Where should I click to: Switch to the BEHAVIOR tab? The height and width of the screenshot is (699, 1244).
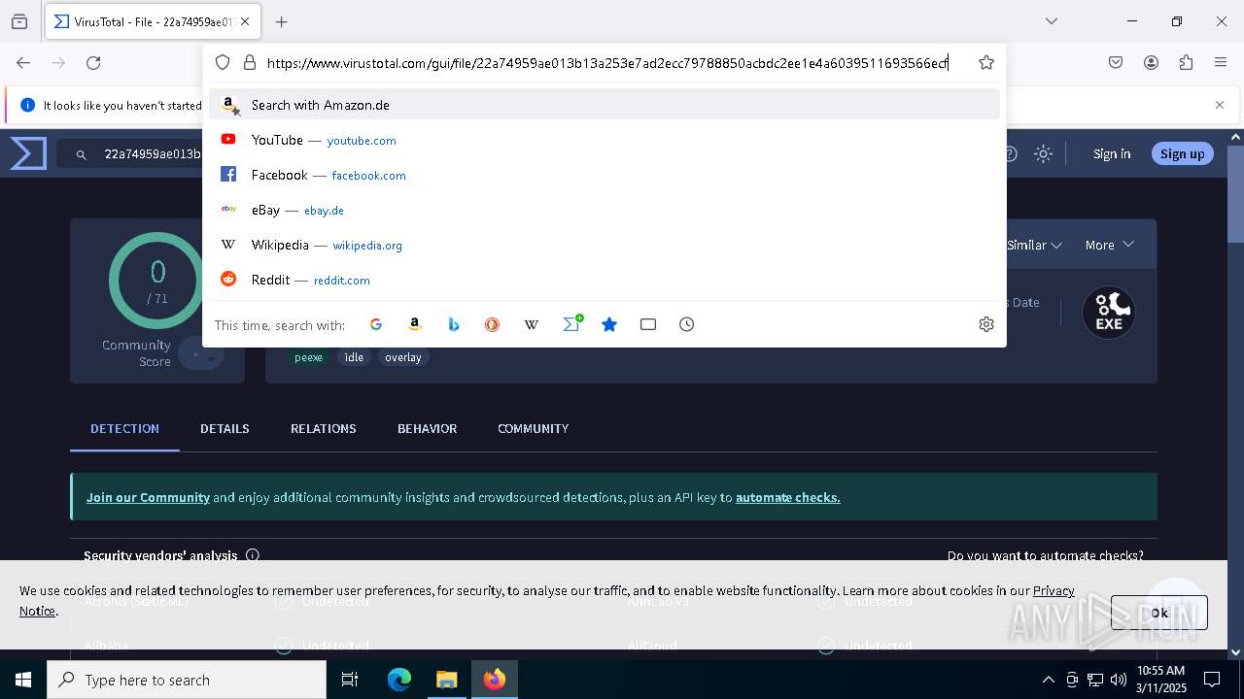[x=427, y=428]
